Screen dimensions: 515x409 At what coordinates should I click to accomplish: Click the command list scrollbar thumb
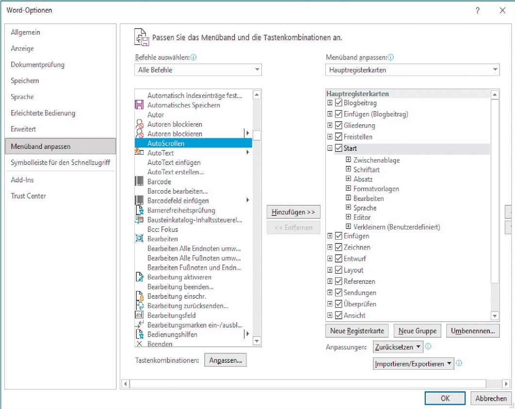257,135
